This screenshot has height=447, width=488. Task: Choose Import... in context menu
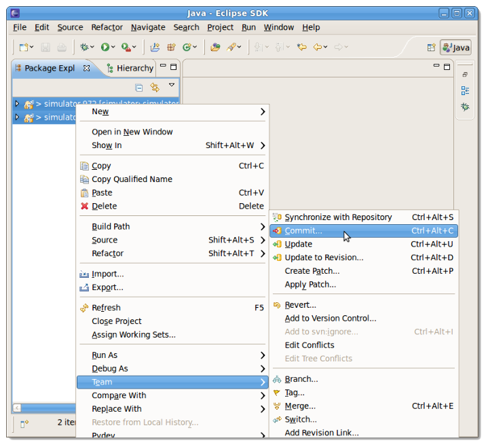tap(172, 274)
